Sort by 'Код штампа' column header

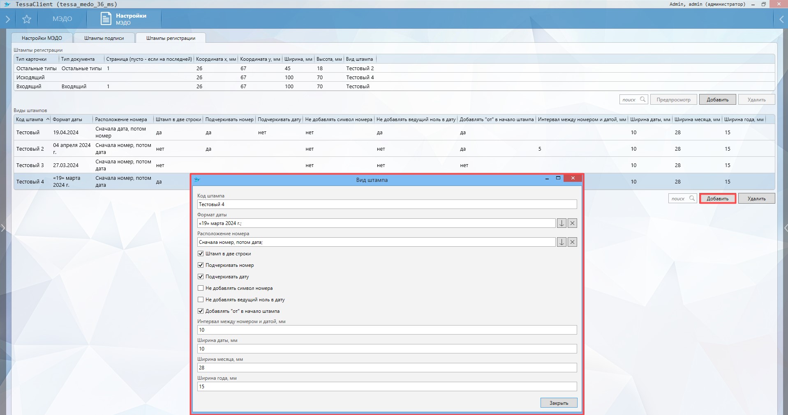(x=30, y=119)
